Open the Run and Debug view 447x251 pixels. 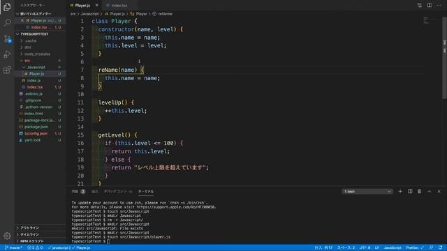[7, 54]
